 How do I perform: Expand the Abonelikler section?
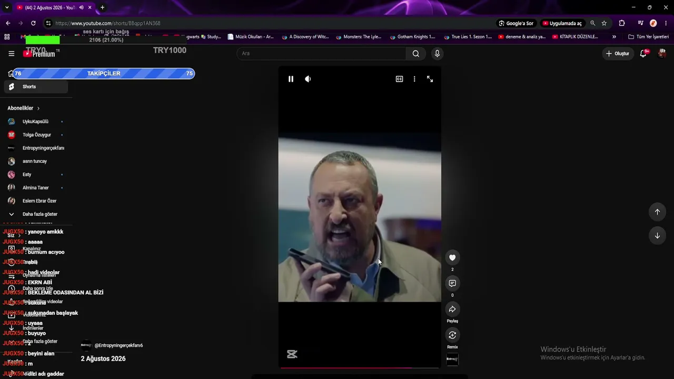(x=24, y=108)
